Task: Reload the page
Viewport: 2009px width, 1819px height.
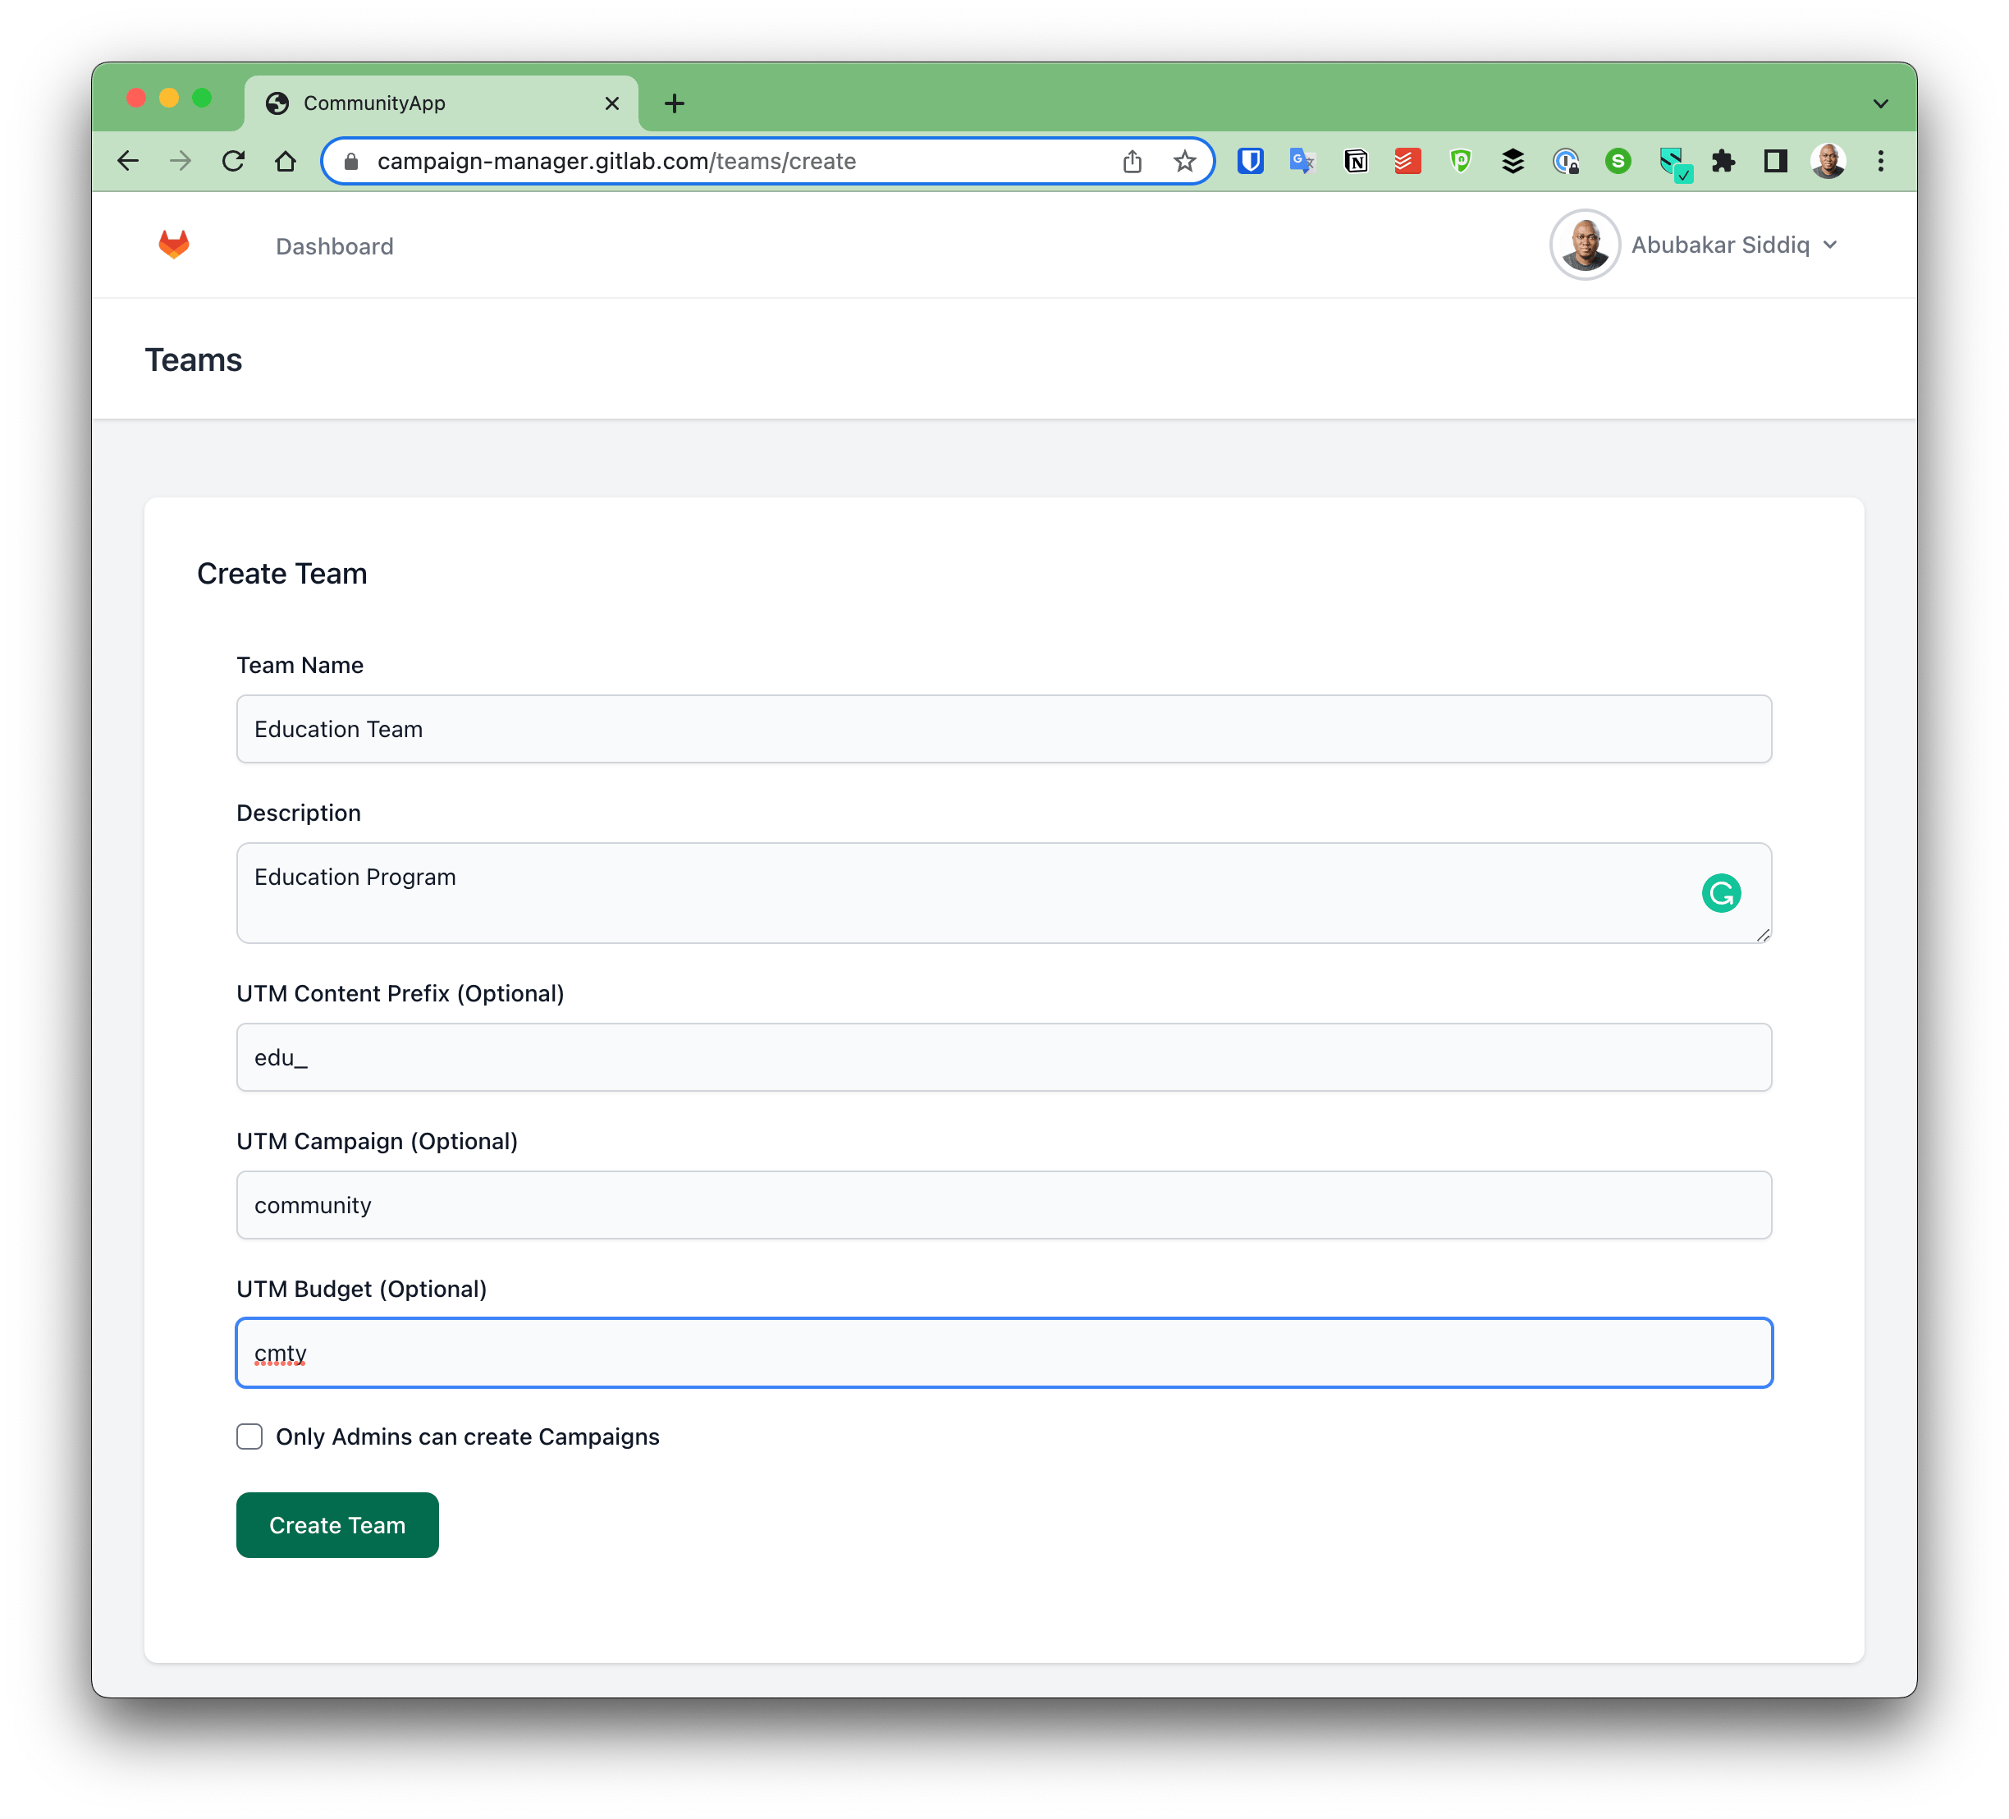Action: click(233, 160)
